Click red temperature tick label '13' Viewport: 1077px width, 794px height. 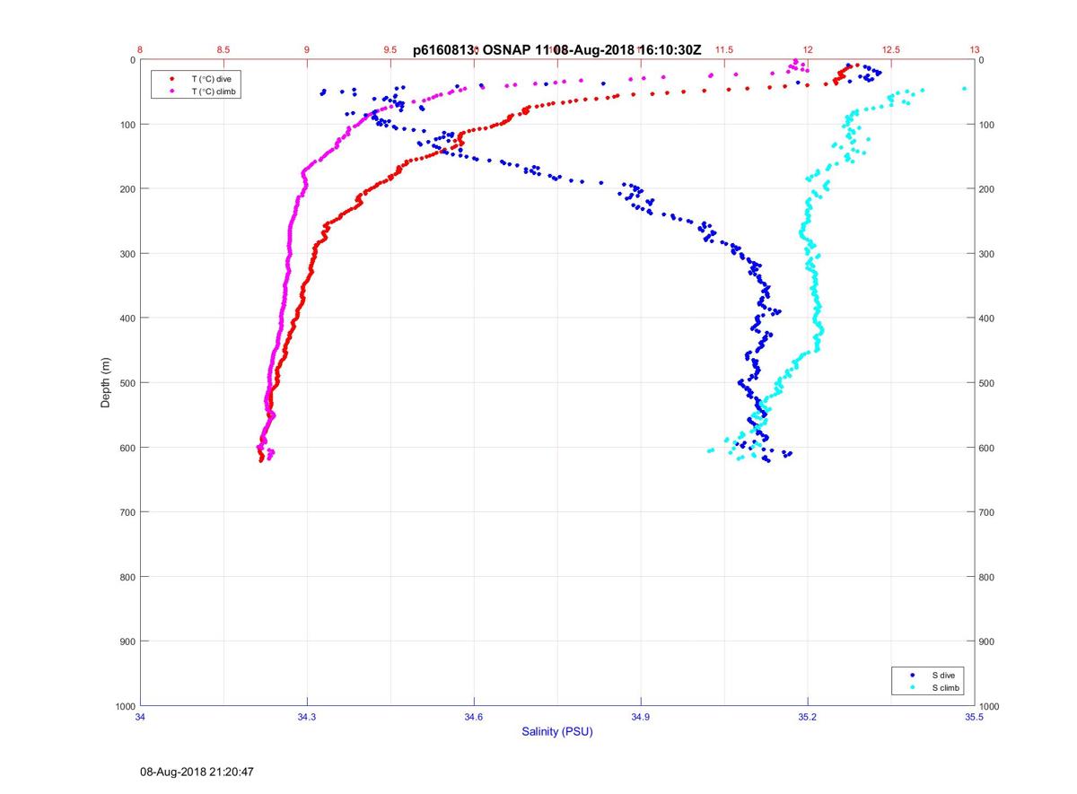tap(975, 49)
